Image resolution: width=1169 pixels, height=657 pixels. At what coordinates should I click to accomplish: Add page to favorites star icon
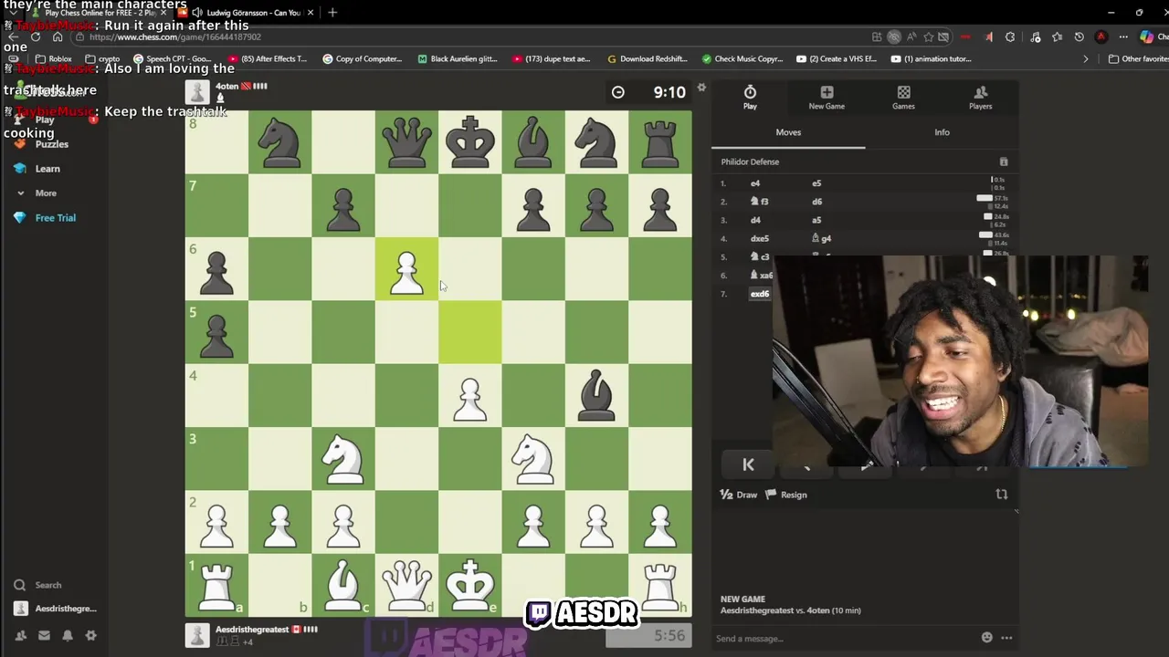coord(929,37)
